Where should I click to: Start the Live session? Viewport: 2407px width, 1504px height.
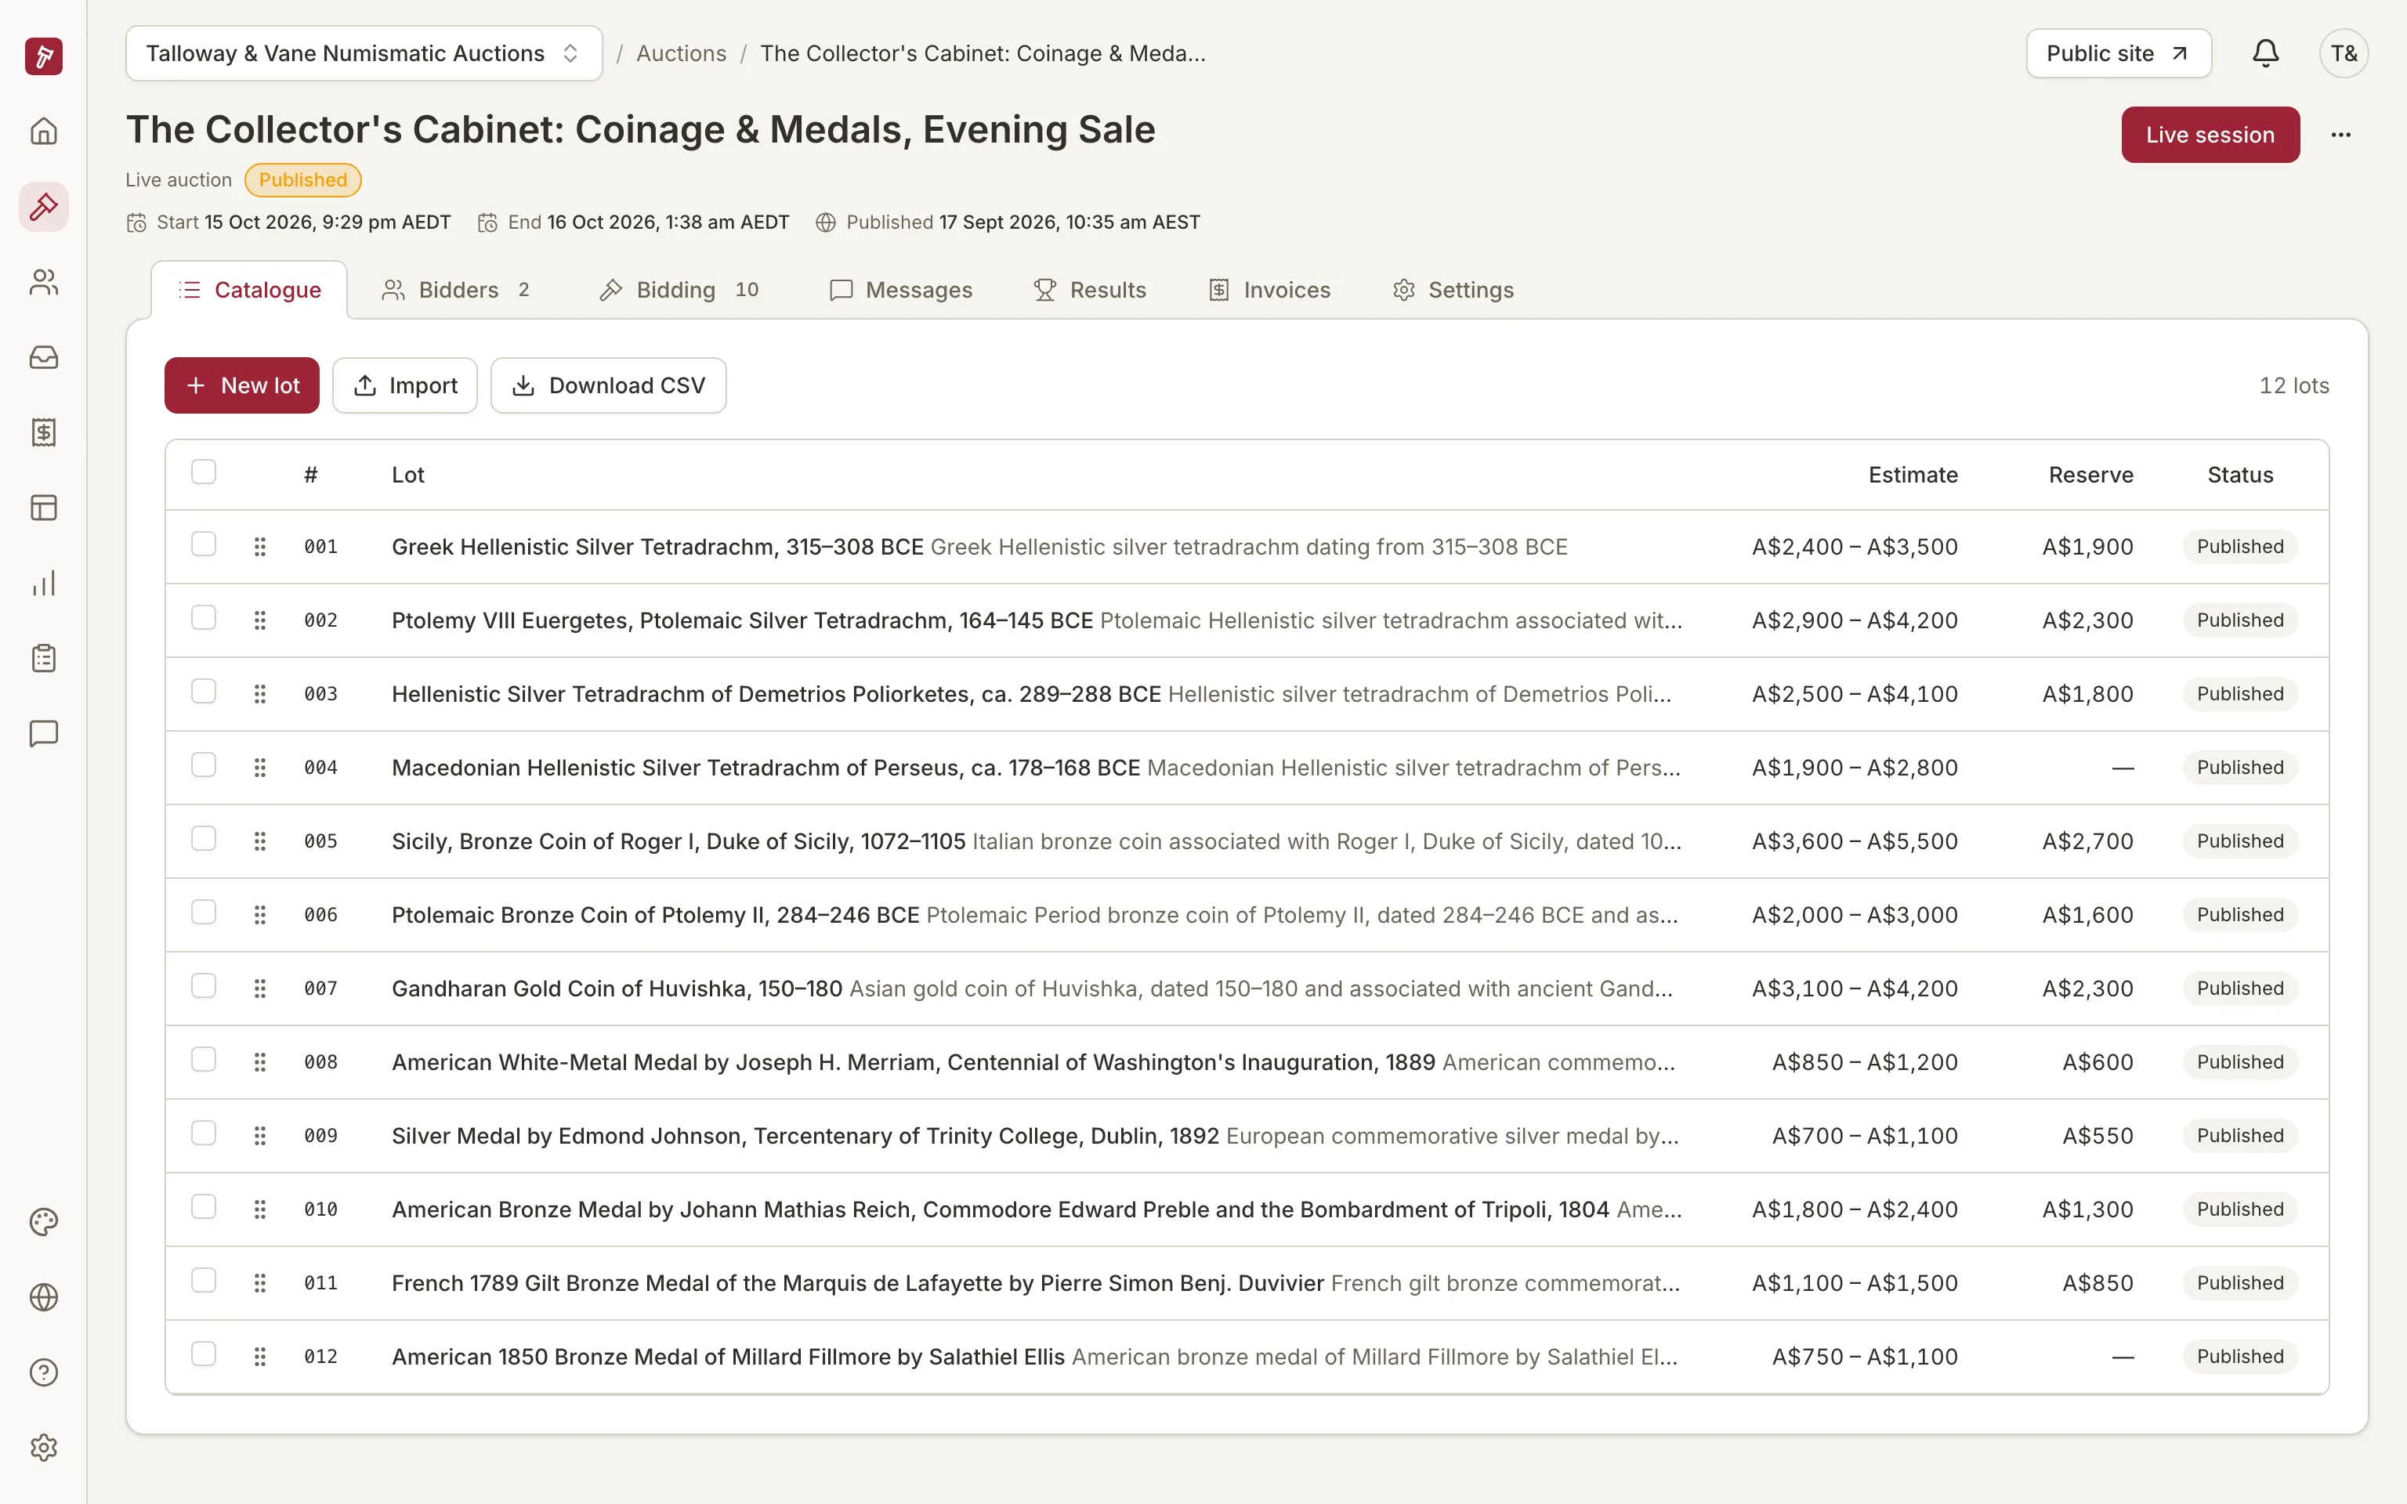[x=2210, y=136]
